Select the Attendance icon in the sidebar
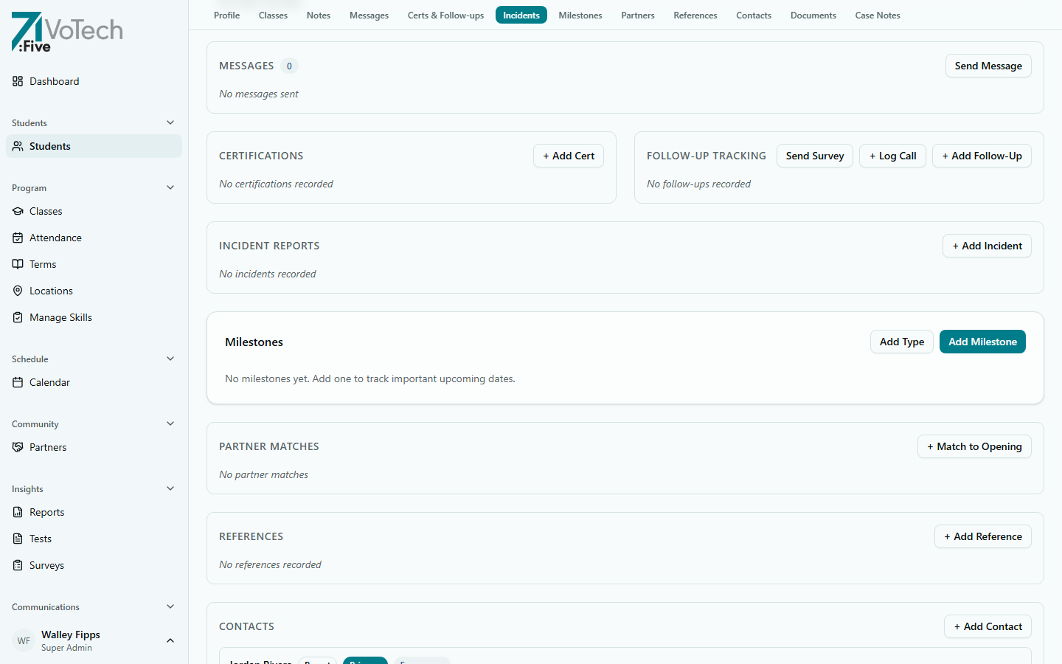The height and width of the screenshot is (664, 1062). (x=18, y=238)
